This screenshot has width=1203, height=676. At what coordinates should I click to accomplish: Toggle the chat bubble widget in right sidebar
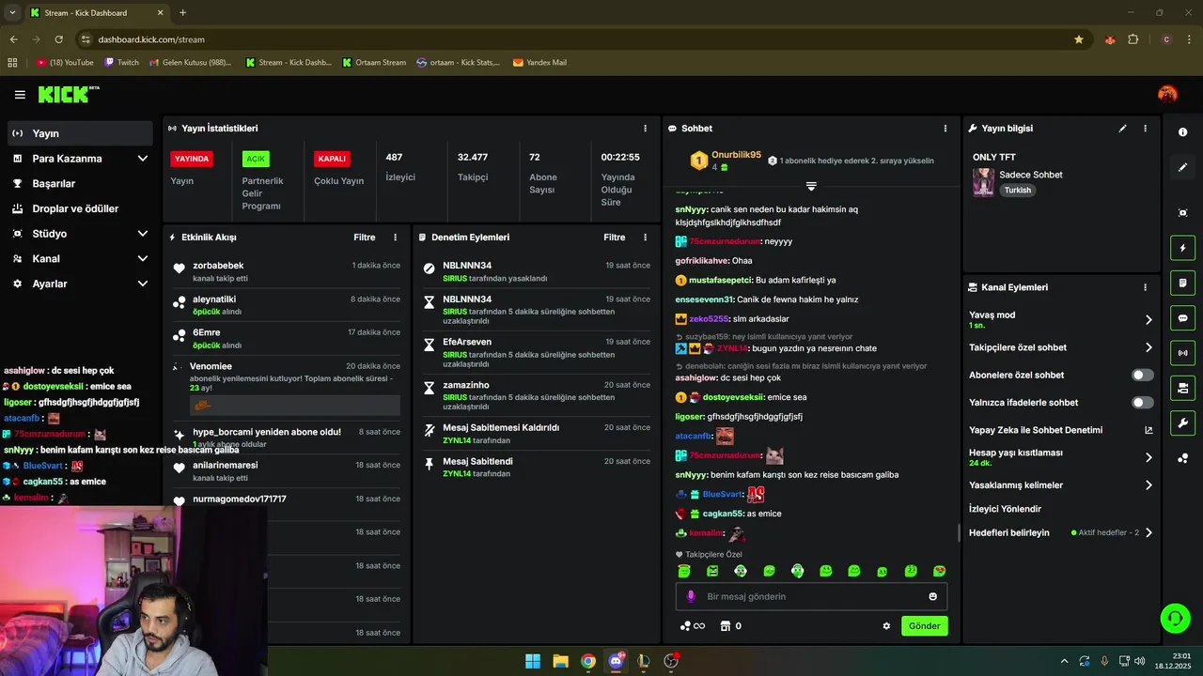1182,318
